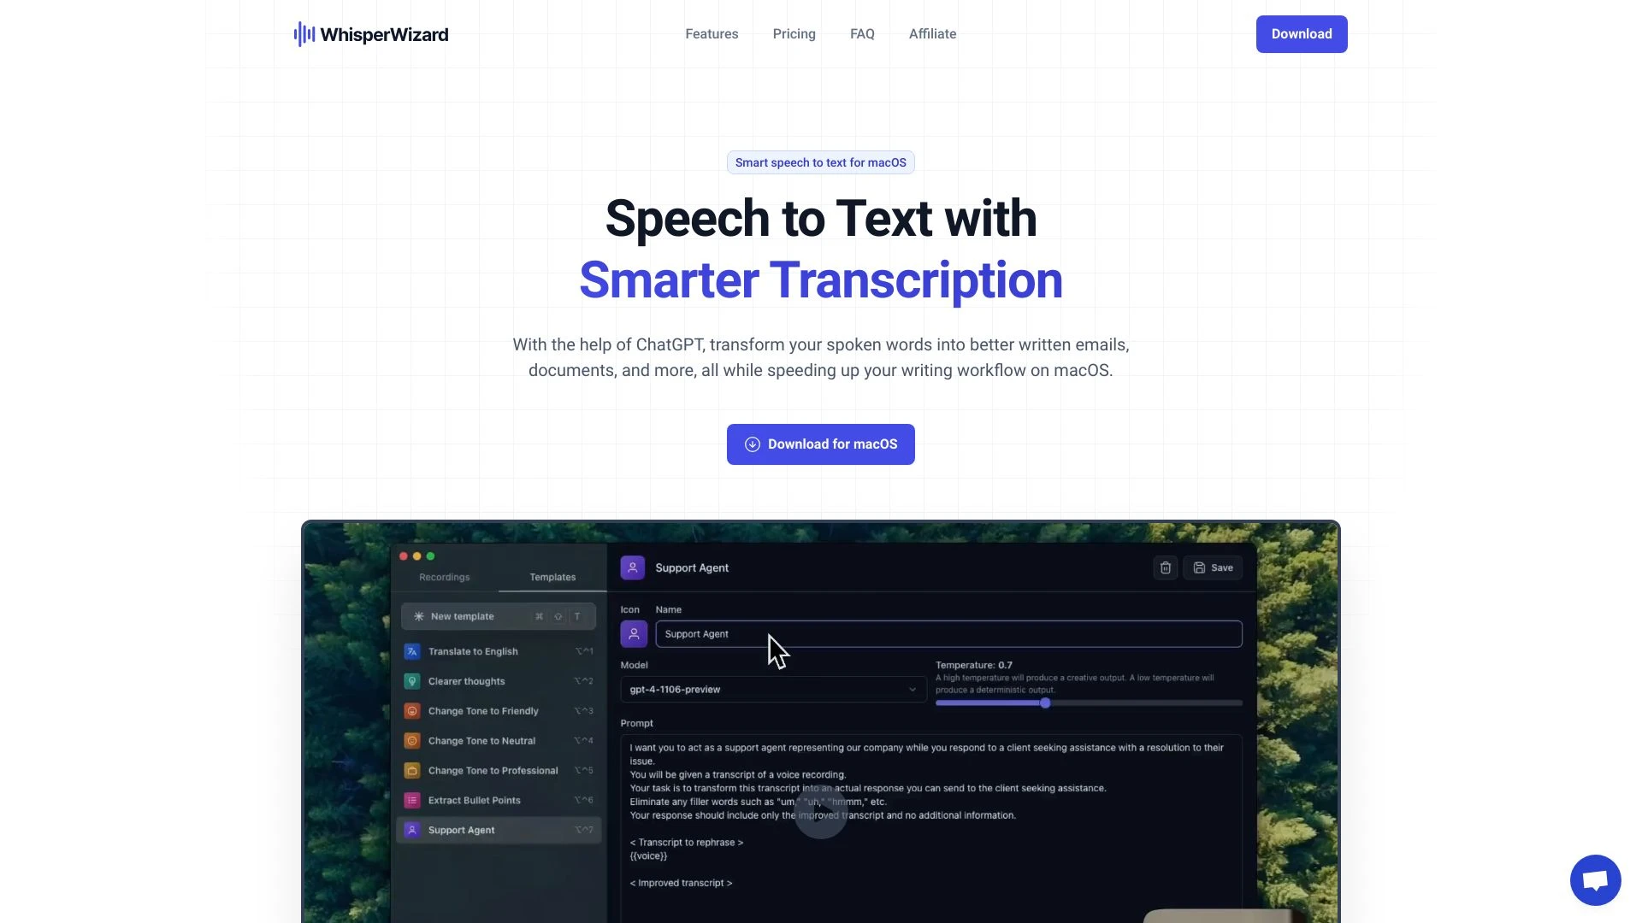Select the Recordings tab
Screen dimensions: 1642x923
pyautogui.click(x=445, y=577)
